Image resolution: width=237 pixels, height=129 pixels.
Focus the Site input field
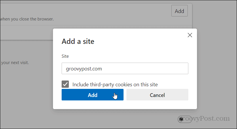coord(125,68)
